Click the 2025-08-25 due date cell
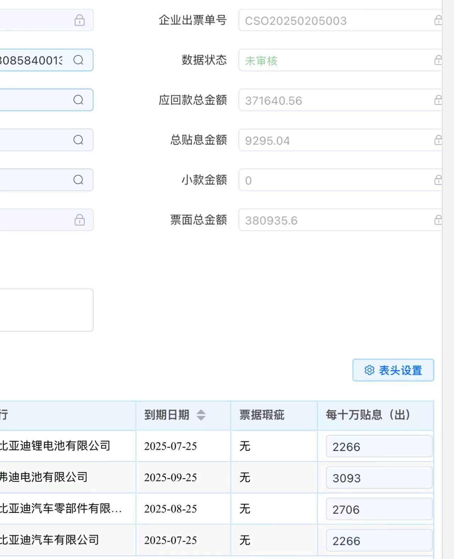This screenshot has width=454, height=559. 170,509
